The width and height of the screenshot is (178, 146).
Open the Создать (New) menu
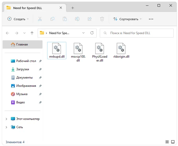(x=18, y=19)
